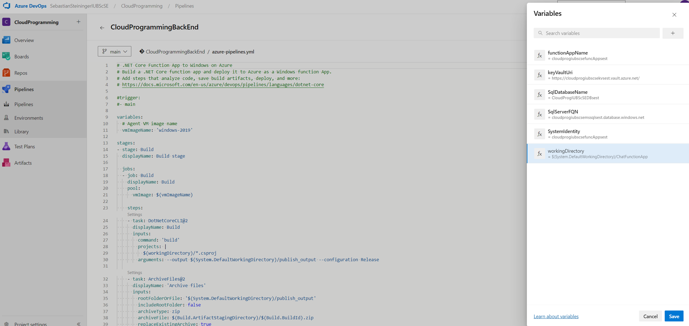Open the Boards section icon
The image size is (689, 326).
6,56
